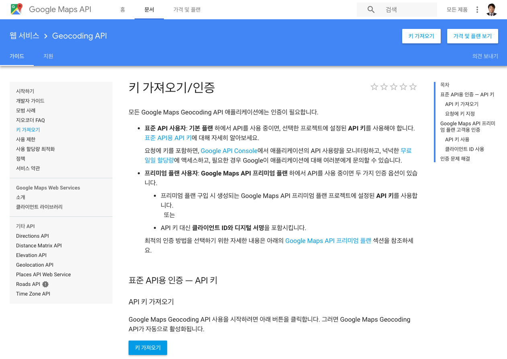507x359 pixels.
Task: Jump to API 키 가져오기 in contents
Action: [462, 104]
